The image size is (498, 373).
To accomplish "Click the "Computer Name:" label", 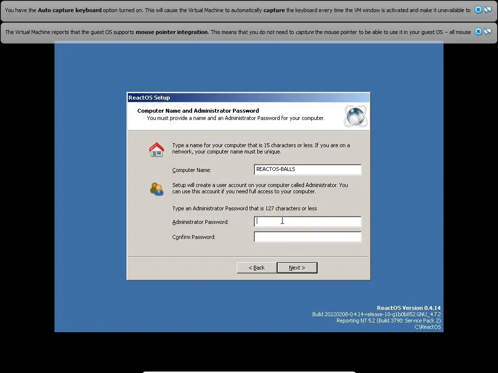I will pos(192,170).
